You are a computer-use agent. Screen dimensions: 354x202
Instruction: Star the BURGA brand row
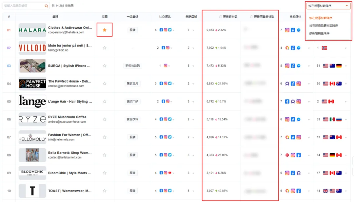pos(105,65)
